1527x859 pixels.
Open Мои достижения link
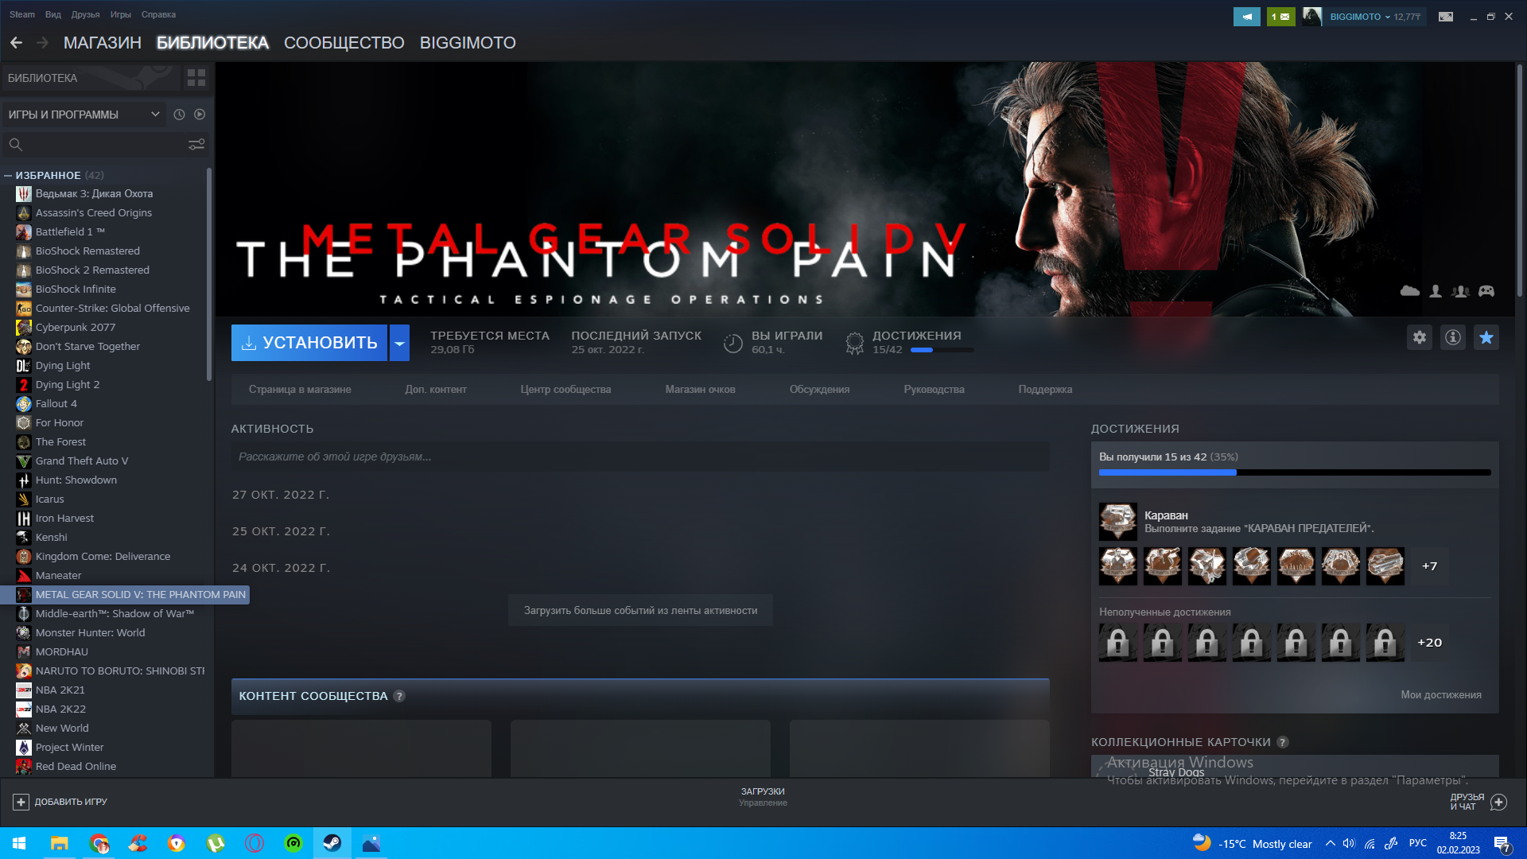(x=1441, y=695)
